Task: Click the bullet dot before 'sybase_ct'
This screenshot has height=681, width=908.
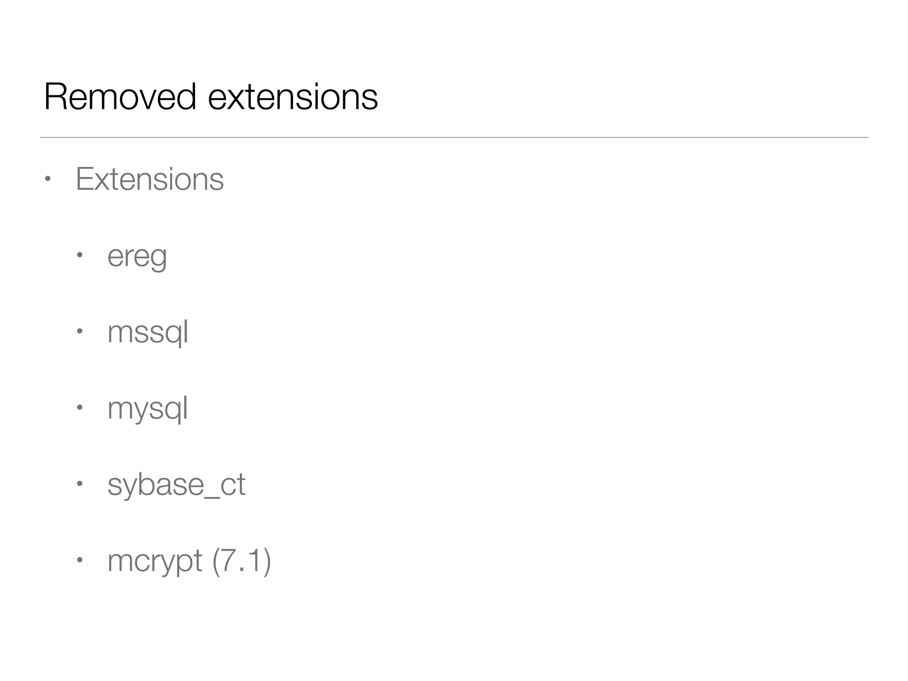Action: 80,484
